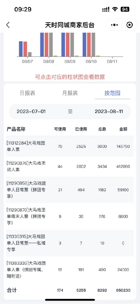The image size is (140, 304).
Task: Close mini program via circle target icon
Action: (x=129, y=25)
